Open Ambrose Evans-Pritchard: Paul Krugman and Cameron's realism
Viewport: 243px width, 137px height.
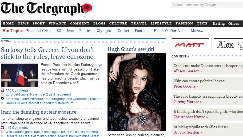(53, 99)
